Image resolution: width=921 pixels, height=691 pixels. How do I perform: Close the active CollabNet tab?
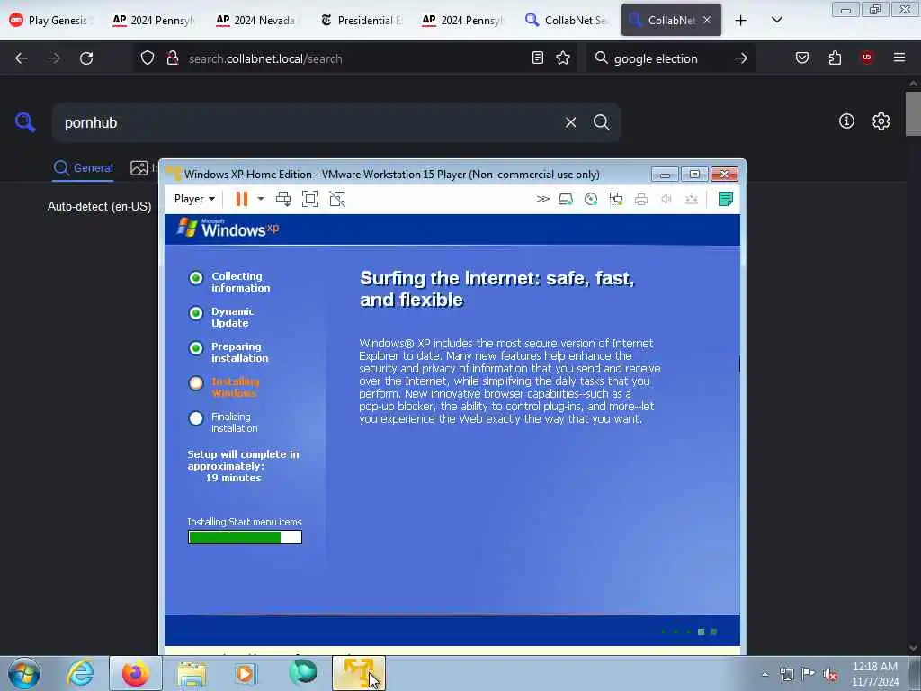click(x=707, y=20)
